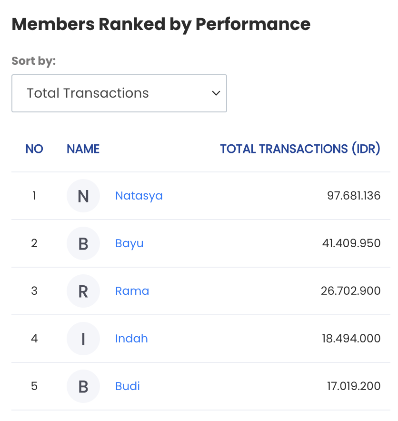Screen dimensions: 398x421
Task: Click the NO column header
Action: tap(34, 149)
